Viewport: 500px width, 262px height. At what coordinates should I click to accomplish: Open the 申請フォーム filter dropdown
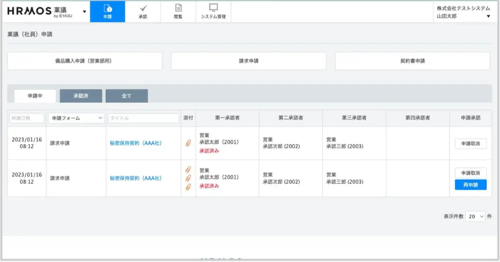click(76, 118)
